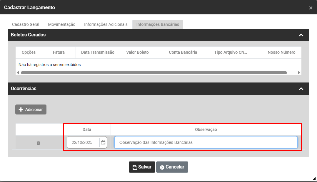This screenshot has height=182, width=317.
Task: Click the Opções column header
Action: pyautogui.click(x=29, y=53)
